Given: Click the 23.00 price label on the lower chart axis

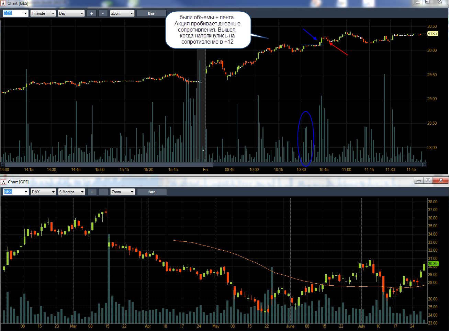Looking at the screenshot, I should pos(433,323).
